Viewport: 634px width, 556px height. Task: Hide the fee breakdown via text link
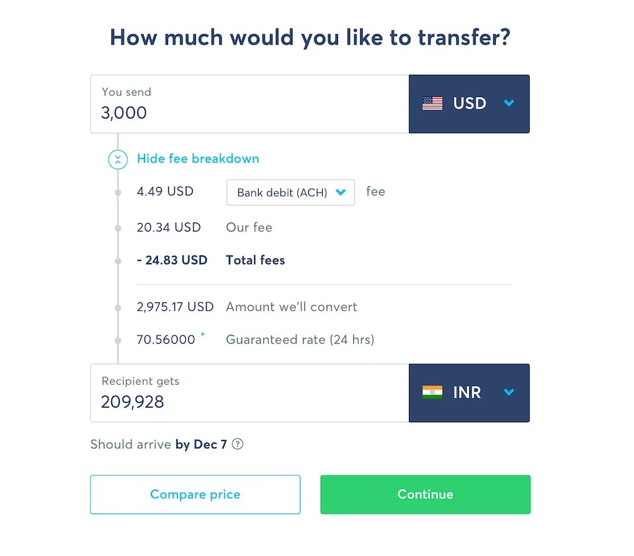coord(198,158)
